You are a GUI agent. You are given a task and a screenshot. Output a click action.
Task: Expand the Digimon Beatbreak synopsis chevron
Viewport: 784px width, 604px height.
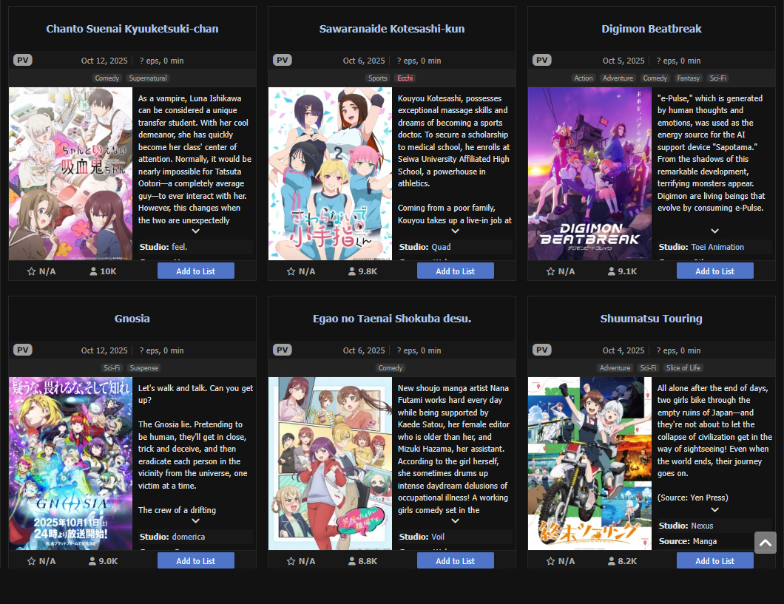(715, 231)
